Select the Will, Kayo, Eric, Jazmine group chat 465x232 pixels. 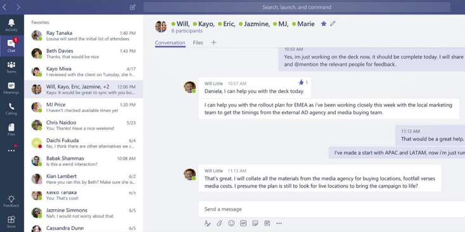[84, 89]
